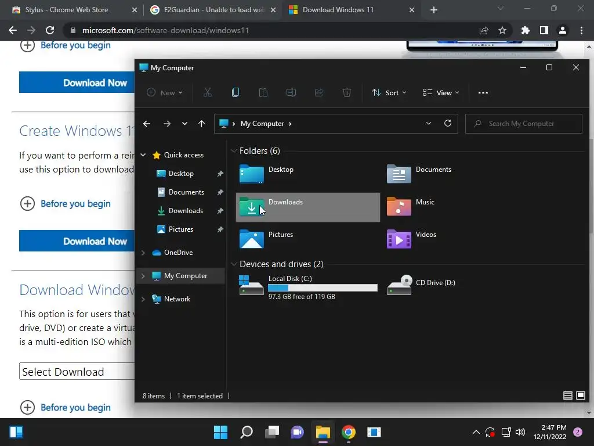Click the Cut scissors icon in Explorer toolbar

tap(207, 92)
